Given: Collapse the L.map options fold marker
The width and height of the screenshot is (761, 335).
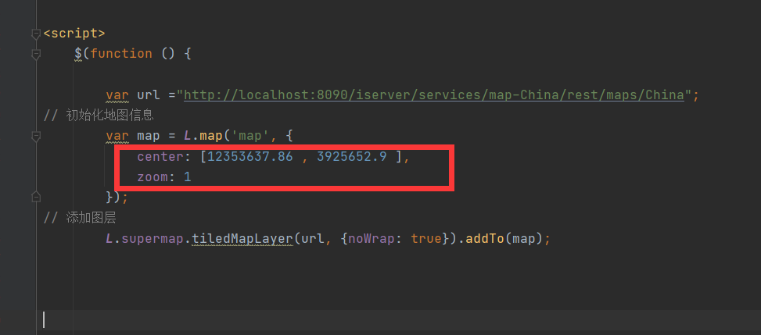Looking at the screenshot, I should coord(35,136).
